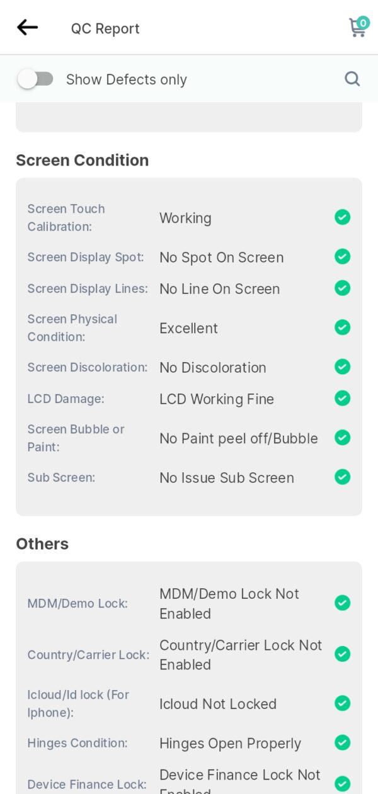Select the Screen Touch Calibration label
Viewport: 378px width, 794px height.
click(x=66, y=218)
